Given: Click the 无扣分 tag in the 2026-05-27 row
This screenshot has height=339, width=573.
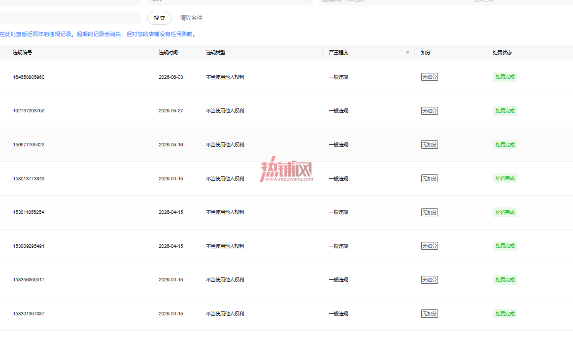Looking at the screenshot, I should coord(430,111).
